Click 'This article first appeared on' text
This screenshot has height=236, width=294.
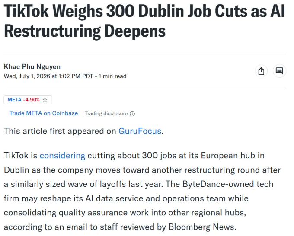coord(60,131)
